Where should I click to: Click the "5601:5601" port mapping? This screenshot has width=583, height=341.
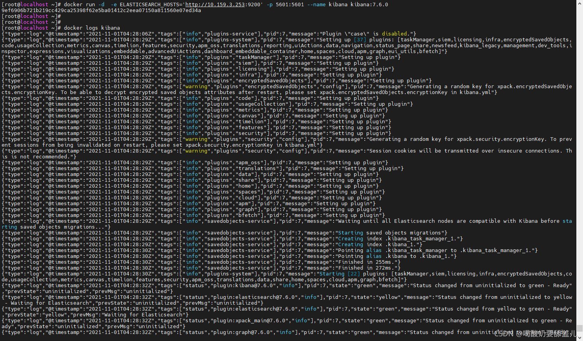[x=290, y=5]
